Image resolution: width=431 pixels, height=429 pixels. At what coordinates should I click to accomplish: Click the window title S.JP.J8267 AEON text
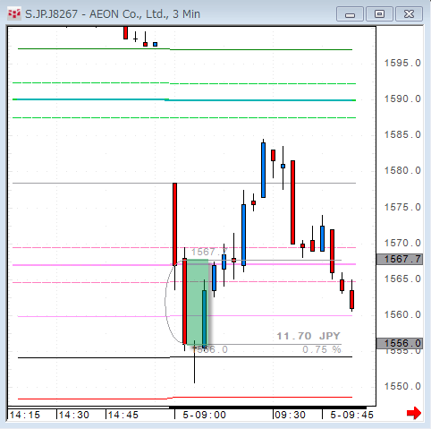pyautogui.click(x=113, y=14)
